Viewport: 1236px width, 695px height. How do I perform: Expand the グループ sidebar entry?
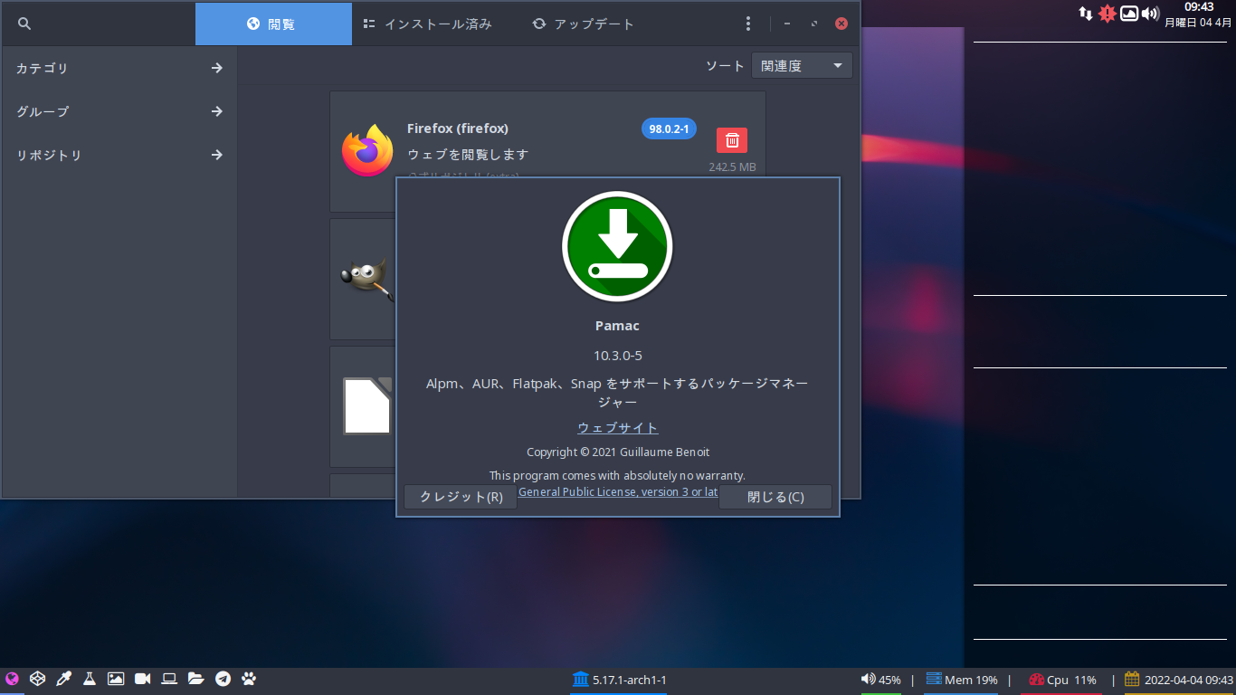(119, 111)
